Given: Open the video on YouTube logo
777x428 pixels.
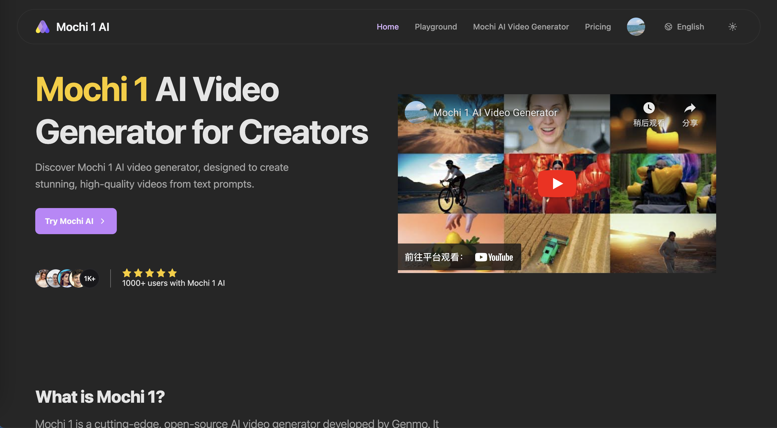Looking at the screenshot, I should [494, 257].
